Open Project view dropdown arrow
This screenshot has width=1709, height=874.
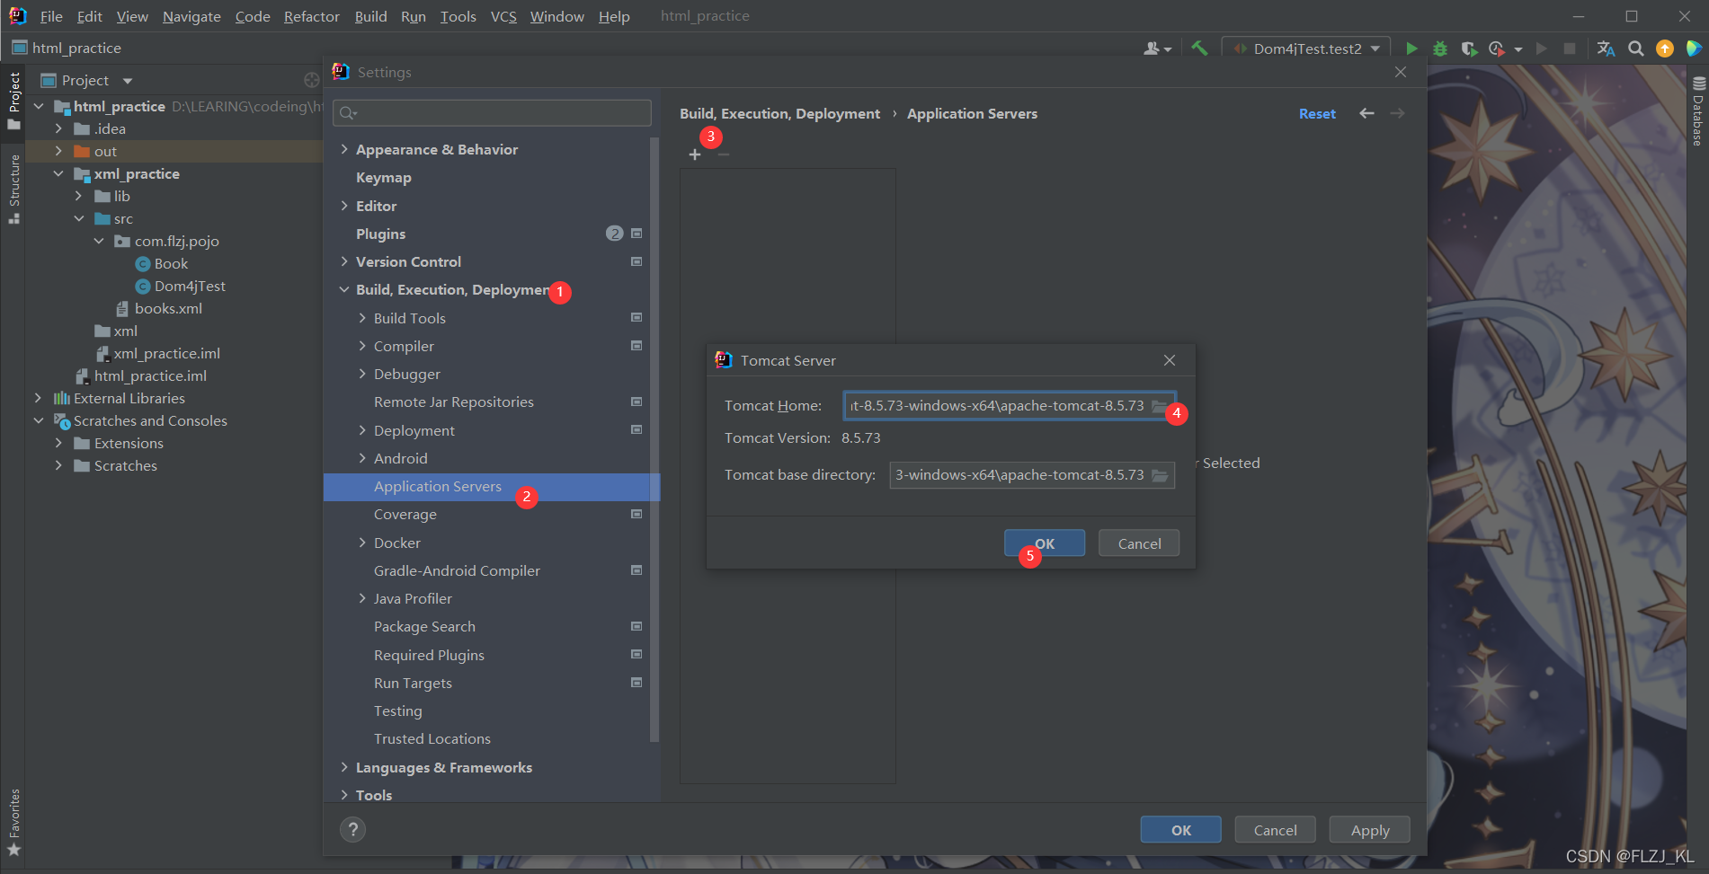[128, 81]
